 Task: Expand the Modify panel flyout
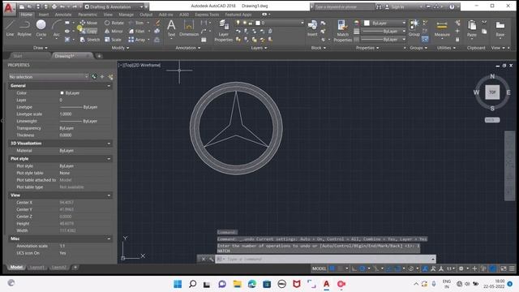120,48
